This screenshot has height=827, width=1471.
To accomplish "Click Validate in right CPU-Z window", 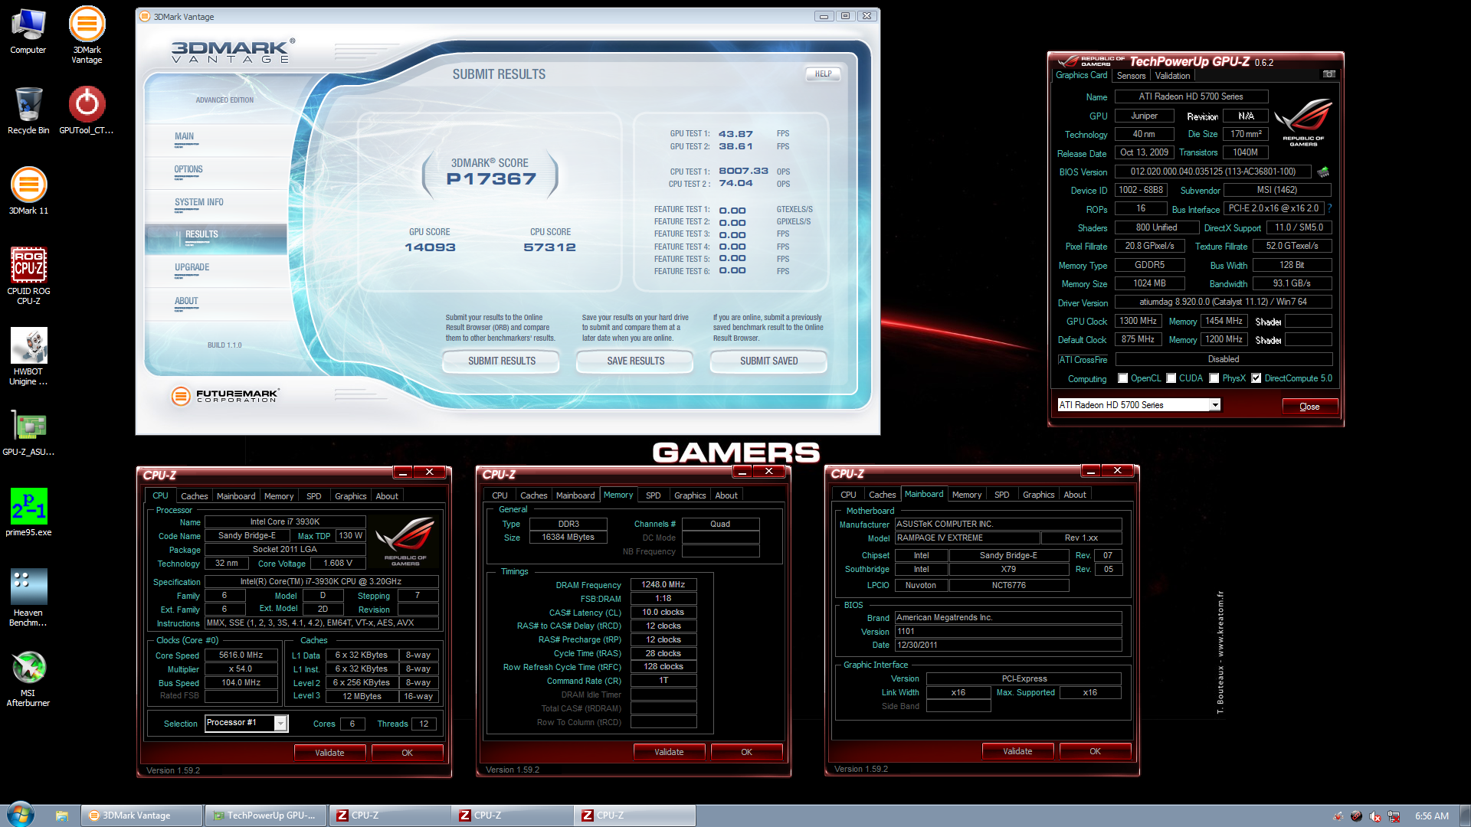I will (x=1017, y=751).
